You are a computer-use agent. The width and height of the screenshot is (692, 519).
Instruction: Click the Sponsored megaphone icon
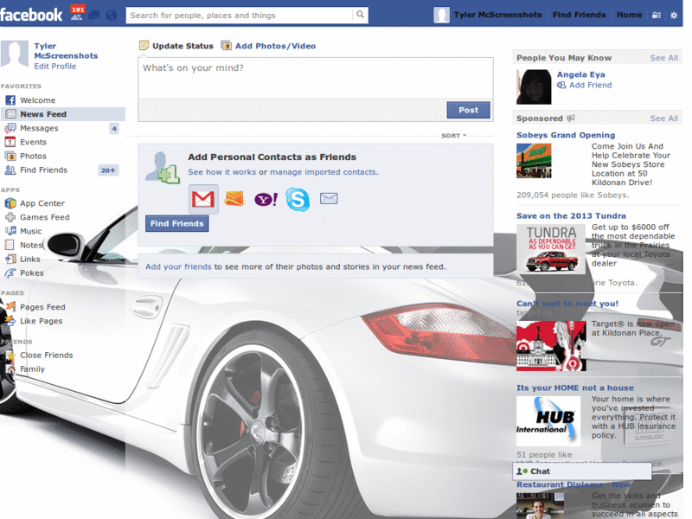571,118
